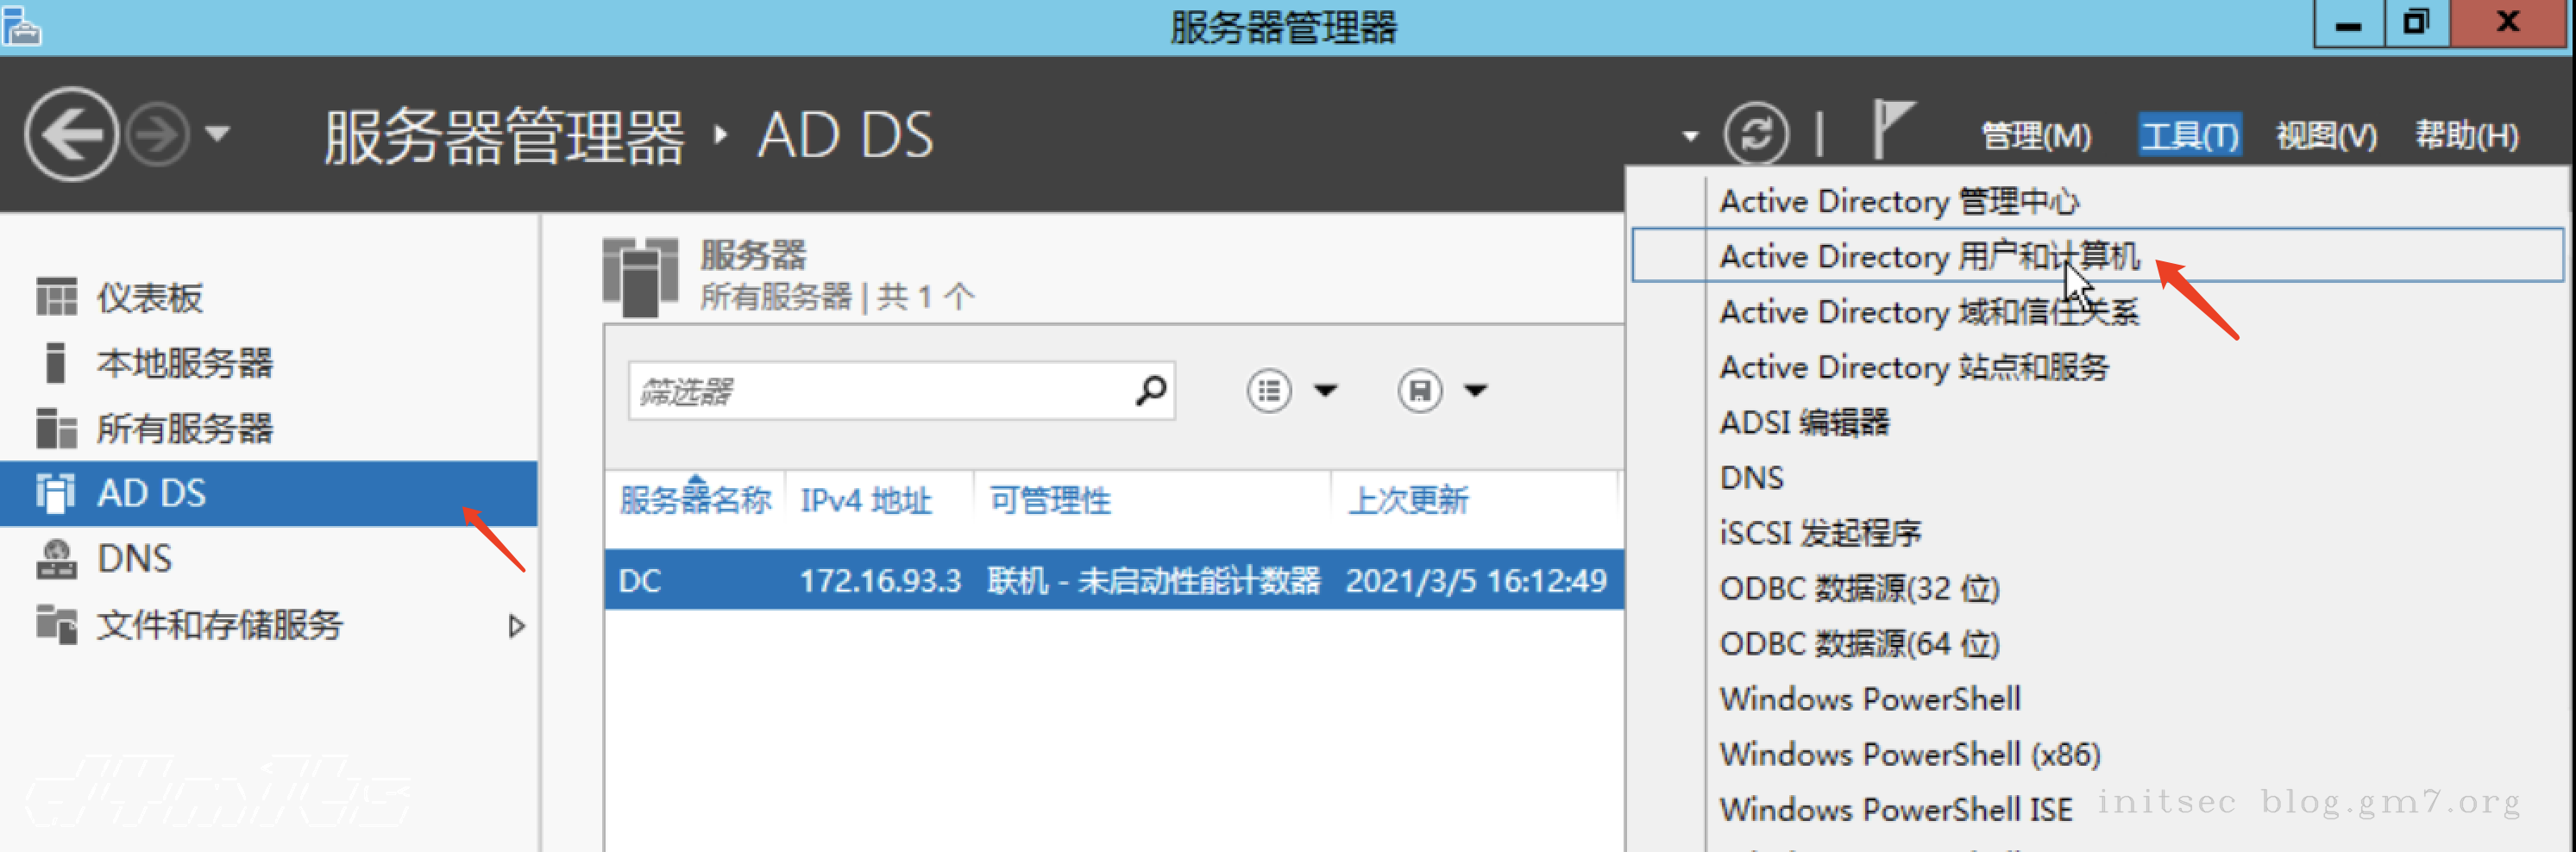Viewport: 2576px width, 852px height.
Task: Open the save options dropdown arrow near the filter
Action: [1475, 391]
